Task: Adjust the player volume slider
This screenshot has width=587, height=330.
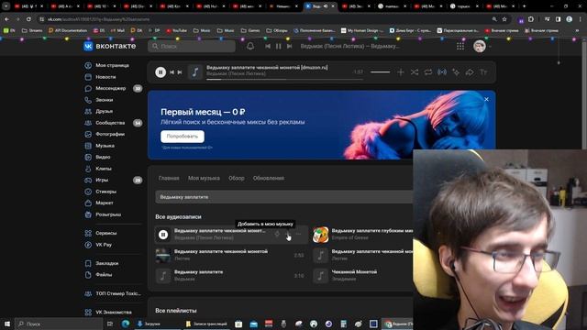Action: pyautogui.click(x=380, y=72)
